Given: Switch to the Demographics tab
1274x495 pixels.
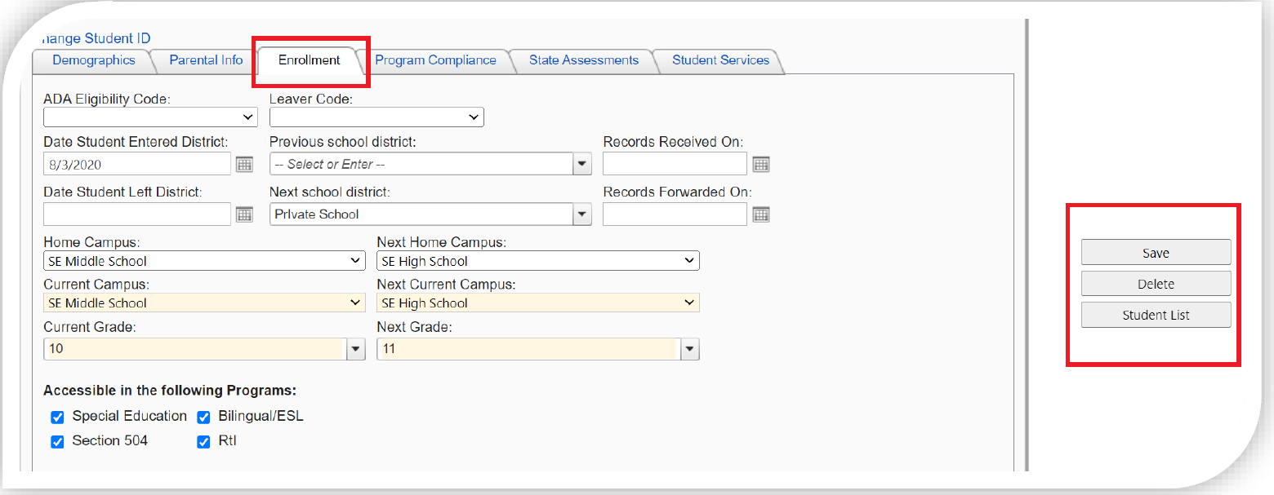Looking at the screenshot, I should click(x=93, y=60).
